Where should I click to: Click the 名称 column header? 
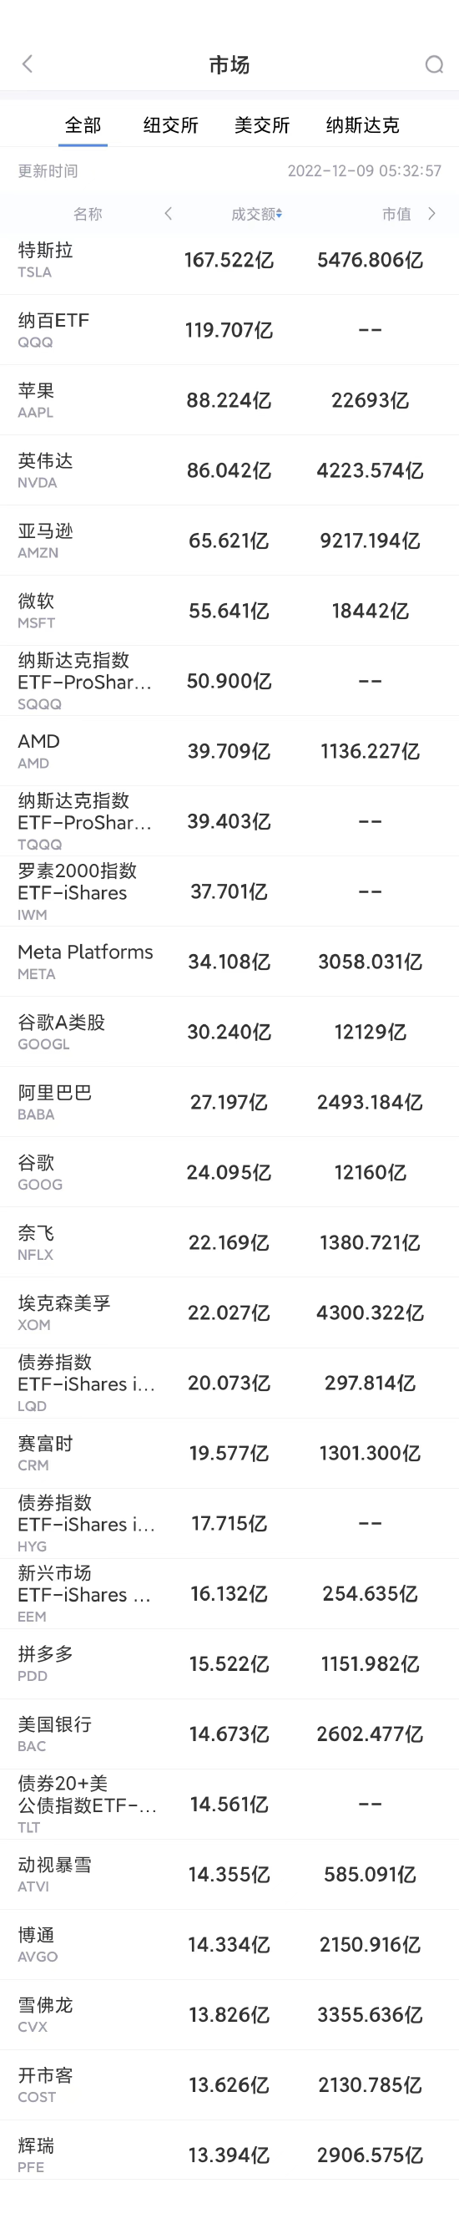click(88, 214)
